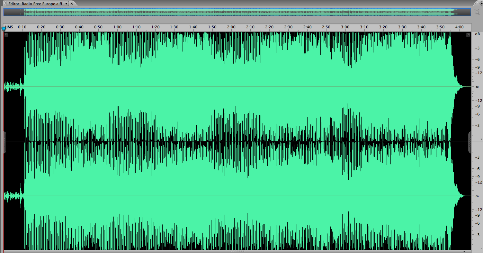
Task: Toggle the right channel R button
Action: [x=481, y=248]
